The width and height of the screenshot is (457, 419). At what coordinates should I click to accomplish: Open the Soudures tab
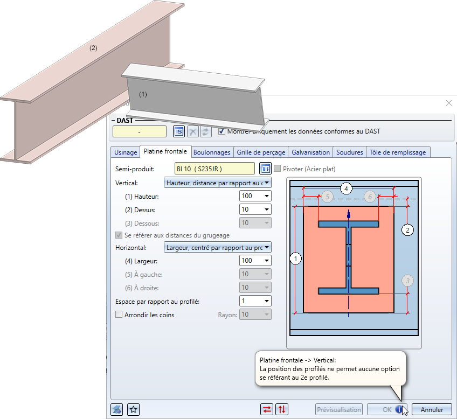point(349,152)
